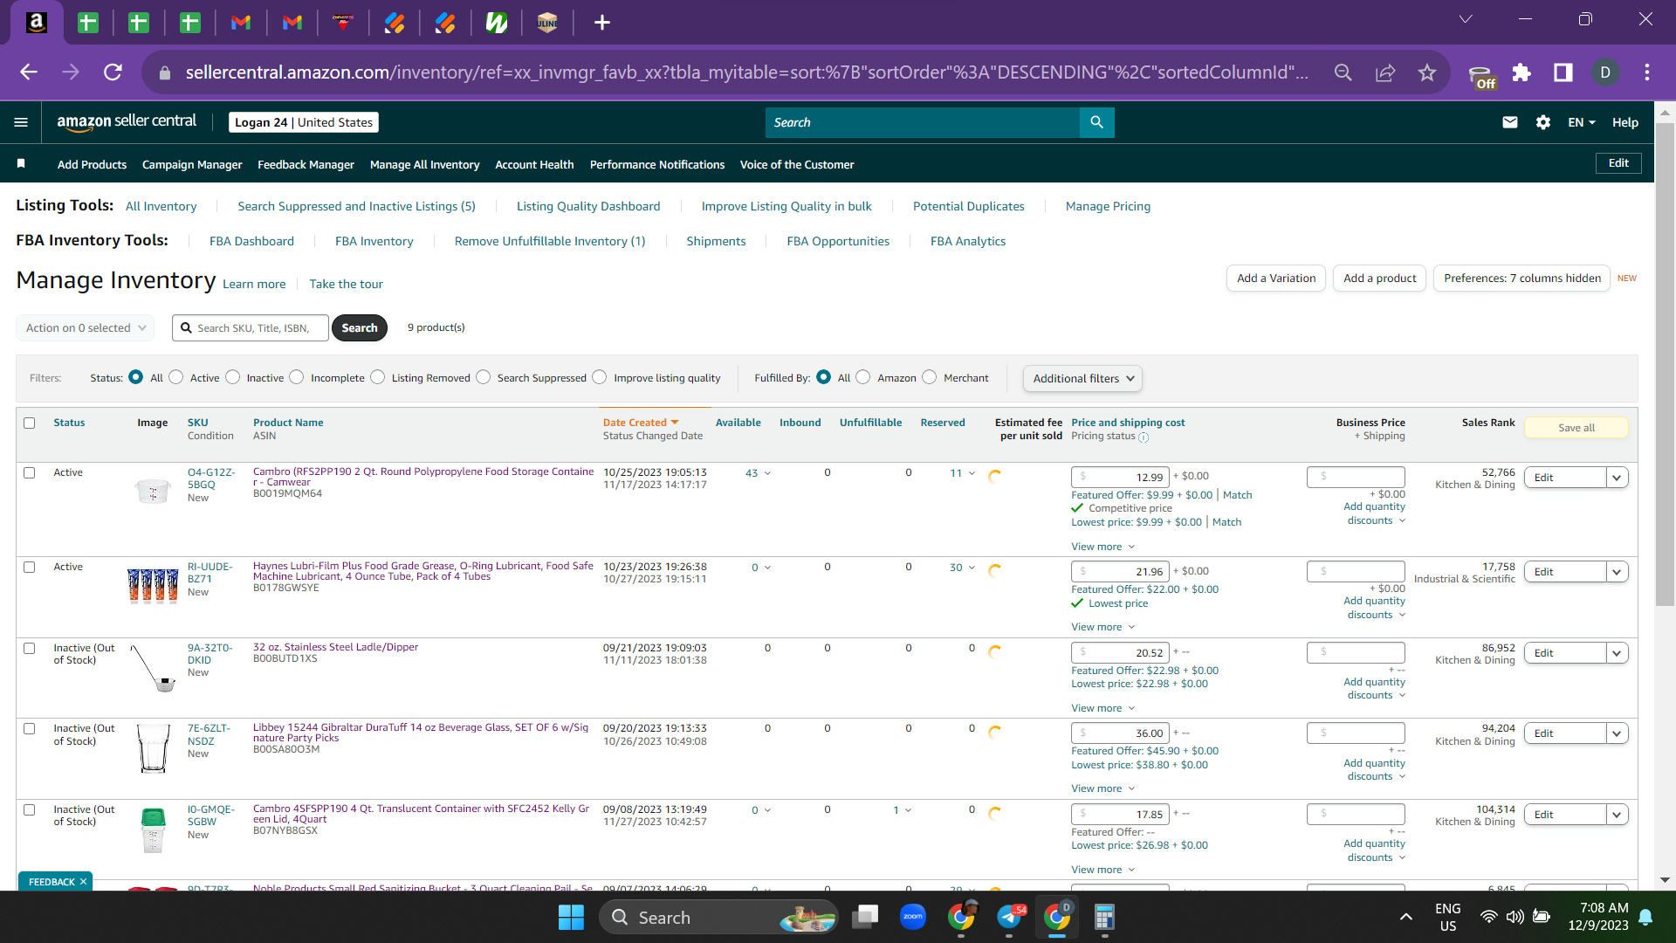Open the settings gear icon
This screenshot has height=943, width=1676.
tap(1543, 122)
